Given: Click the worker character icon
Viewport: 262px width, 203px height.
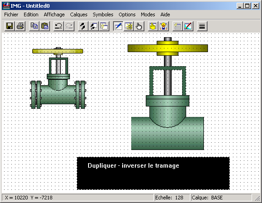Looking at the screenshot, I should 163,26.
